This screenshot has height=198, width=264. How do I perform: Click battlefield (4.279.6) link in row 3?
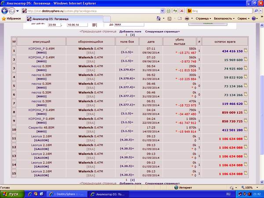[126, 70]
